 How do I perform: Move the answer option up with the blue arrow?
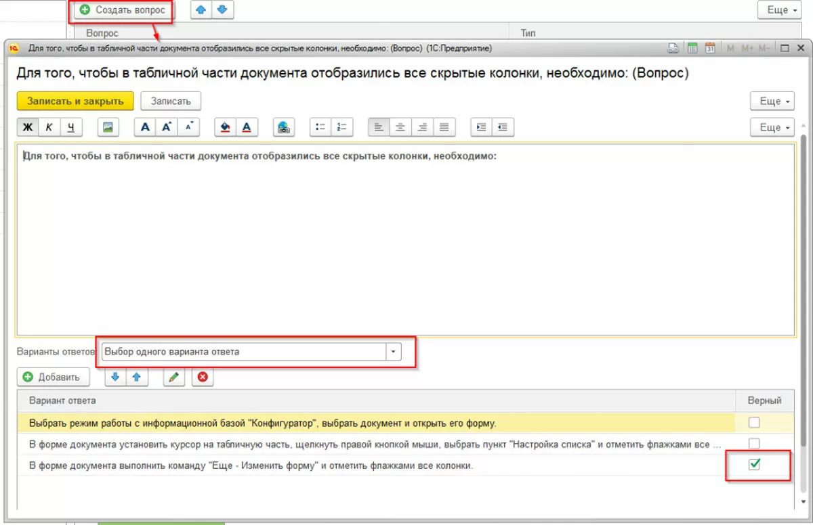[x=137, y=378]
